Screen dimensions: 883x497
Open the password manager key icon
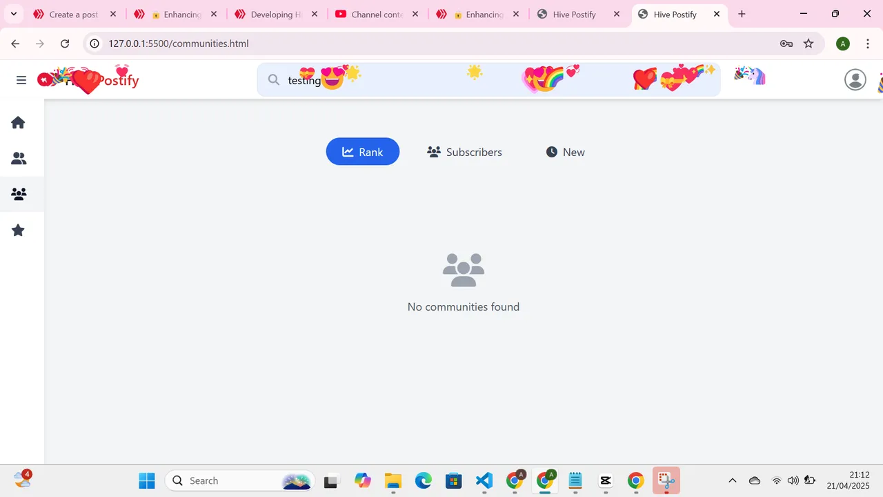786,43
